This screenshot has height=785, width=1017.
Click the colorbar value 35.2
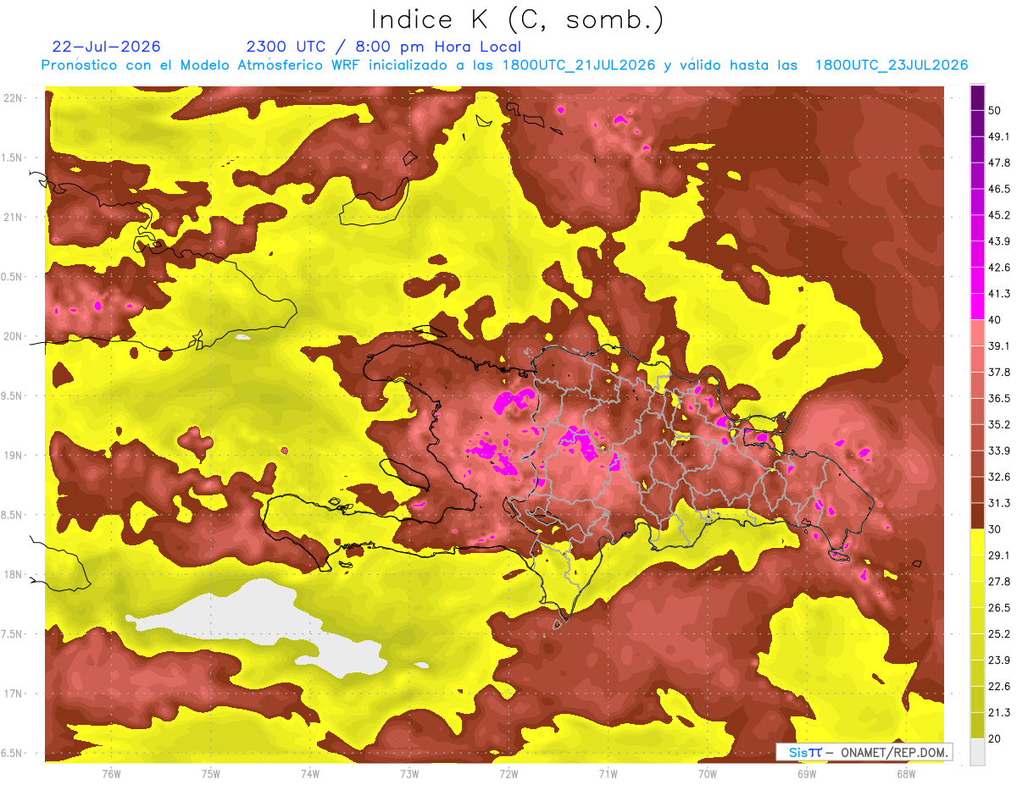[998, 424]
